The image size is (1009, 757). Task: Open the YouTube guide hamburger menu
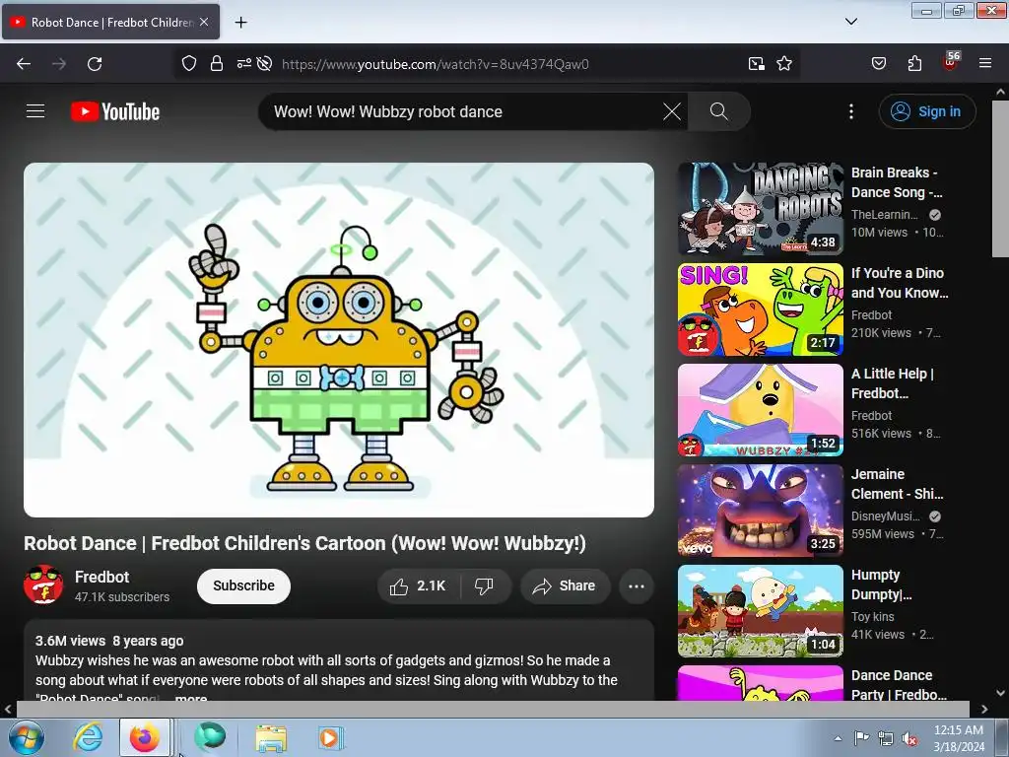point(35,111)
